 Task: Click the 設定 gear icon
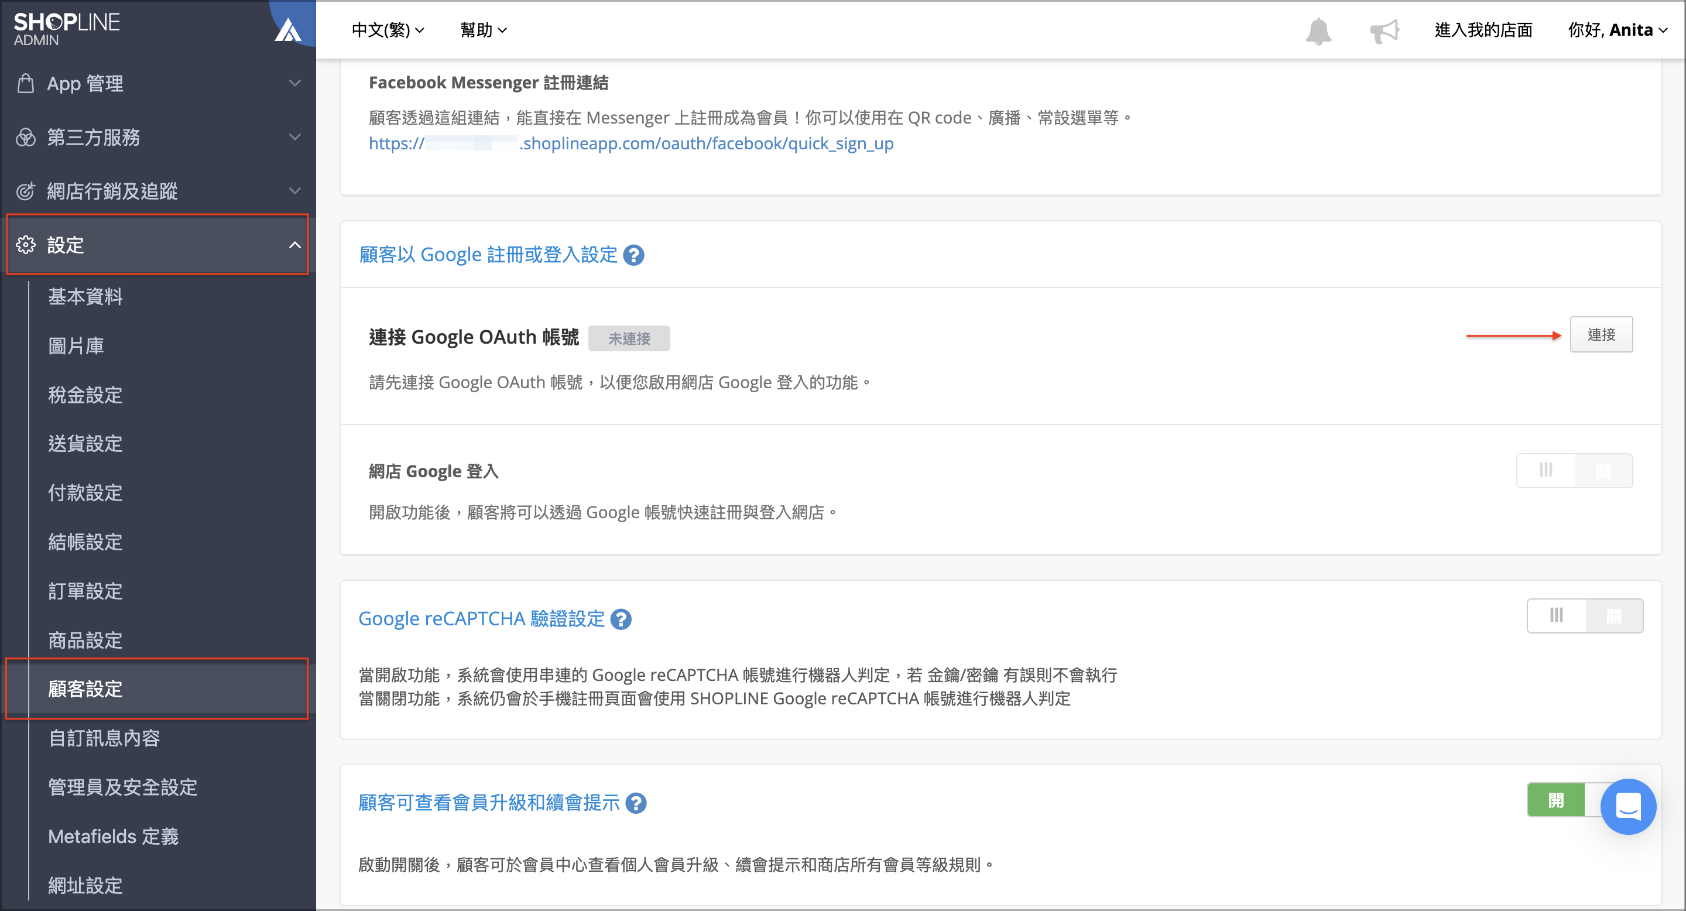tap(26, 245)
